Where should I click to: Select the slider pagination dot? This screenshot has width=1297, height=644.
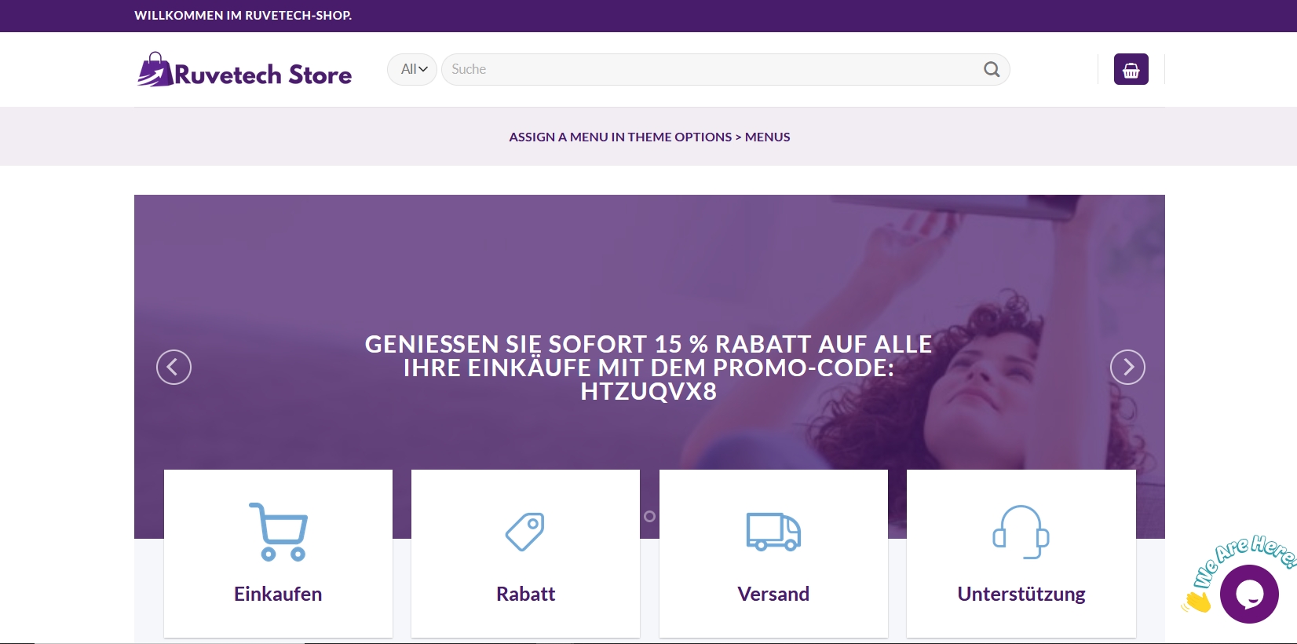coord(649,516)
